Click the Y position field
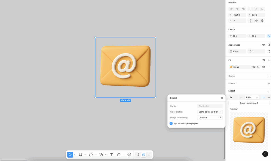 tap(256, 15)
